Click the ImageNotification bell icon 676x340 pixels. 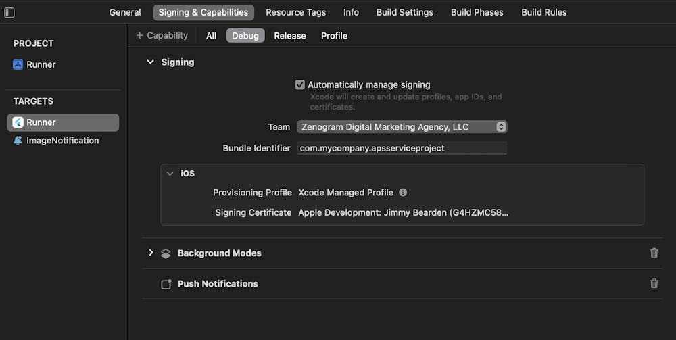point(18,141)
